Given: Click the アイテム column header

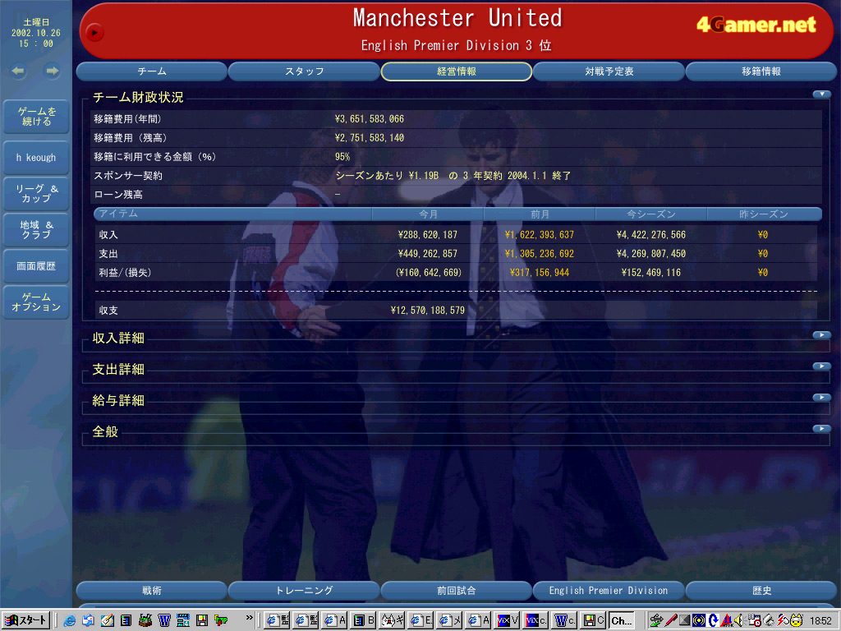Looking at the screenshot, I should click(x=232, y=214).
